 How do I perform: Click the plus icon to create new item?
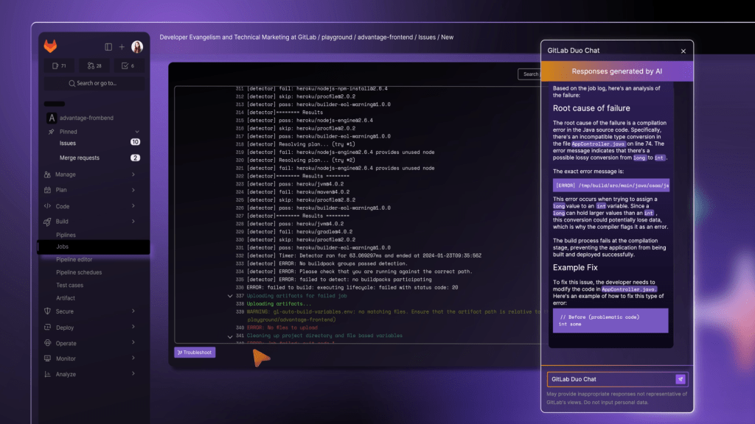tap(121, 46)
